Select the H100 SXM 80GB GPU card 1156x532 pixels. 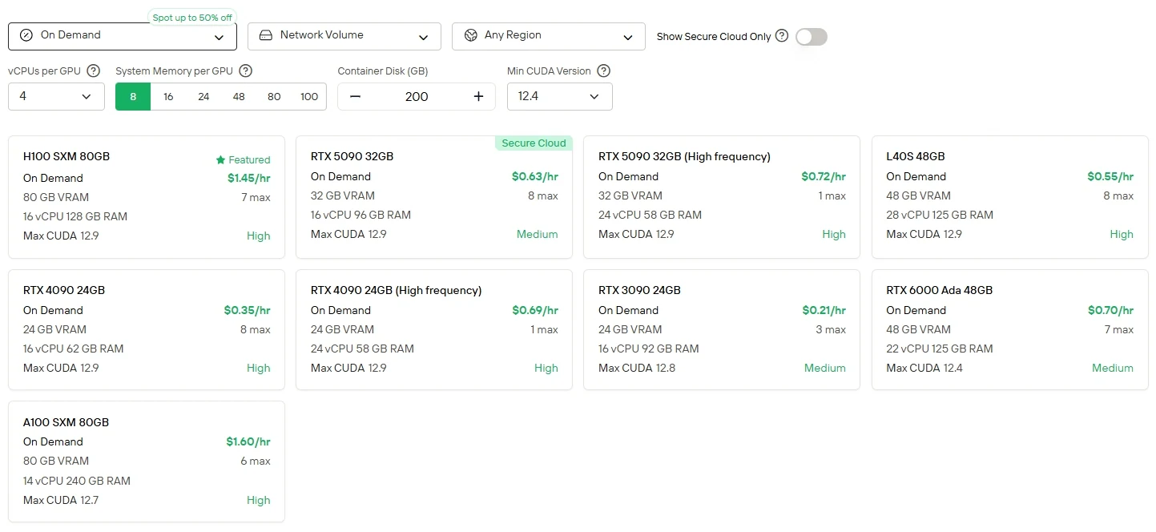pos(147,197)
